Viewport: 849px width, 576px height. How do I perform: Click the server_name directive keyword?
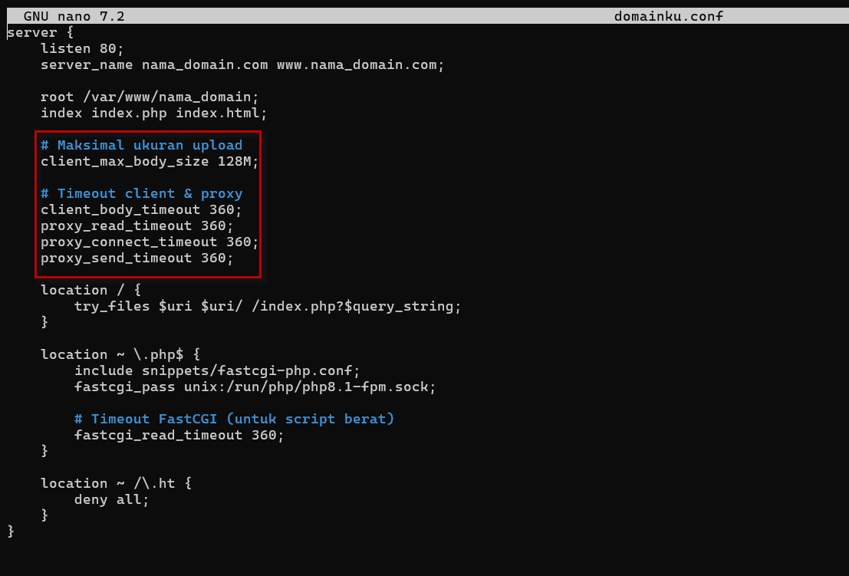pos(87,64)
